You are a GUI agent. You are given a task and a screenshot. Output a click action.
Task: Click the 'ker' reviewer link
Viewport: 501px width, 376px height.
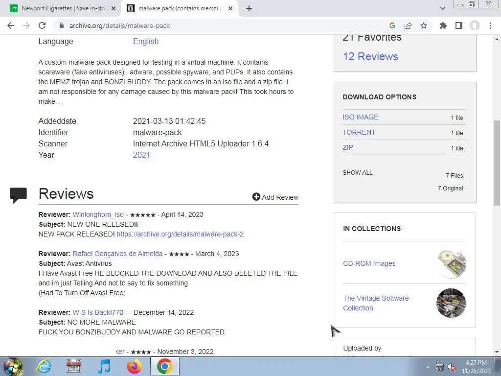pos(120,352)
